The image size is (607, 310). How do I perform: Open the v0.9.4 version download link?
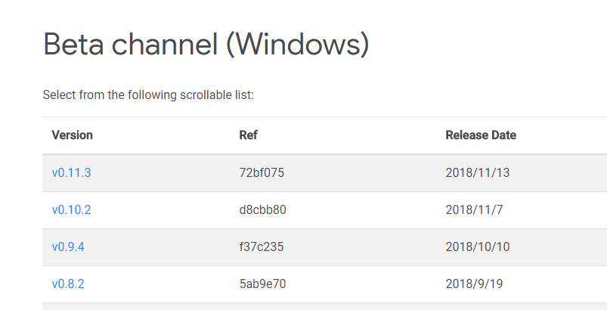[68, 247]
